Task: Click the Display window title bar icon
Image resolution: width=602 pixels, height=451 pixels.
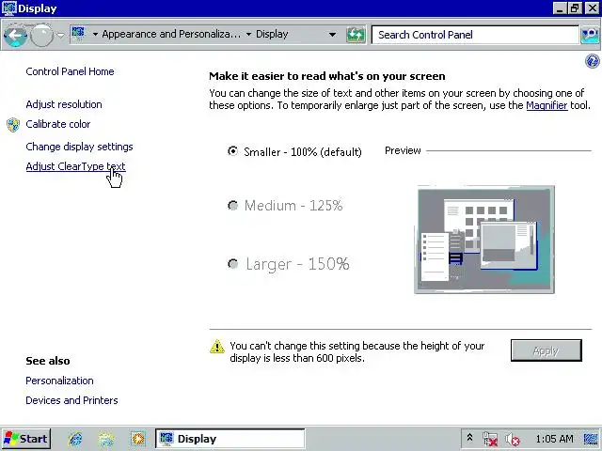Action: coord(8,8)
